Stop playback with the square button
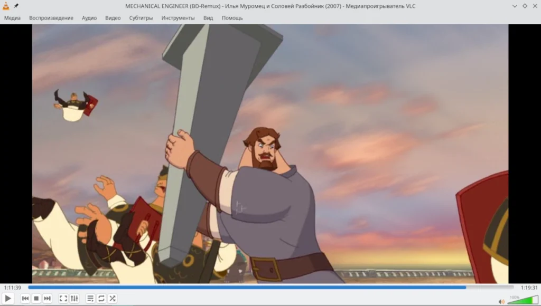This screenshot has height=306, width=541. (x=36, y=299)
